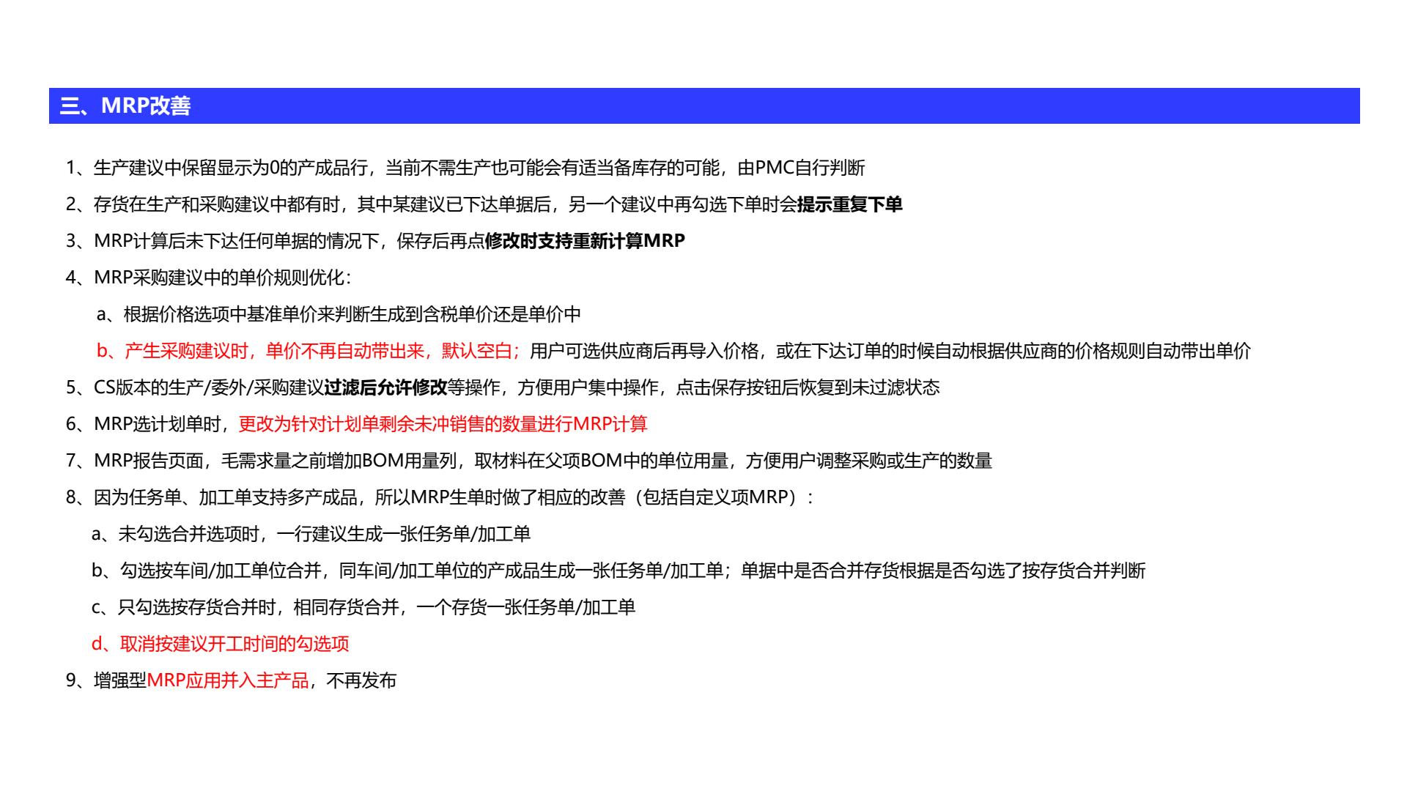Screen dimensions: 1407x791
Task: Click item 7 about BOM用量列
Action: click(528, 461)
